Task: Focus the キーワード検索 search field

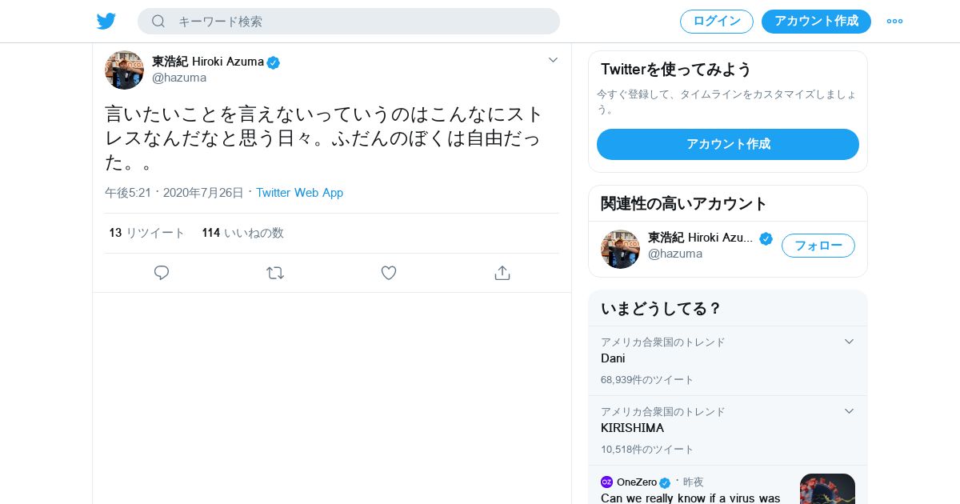Action: (360, 21)
